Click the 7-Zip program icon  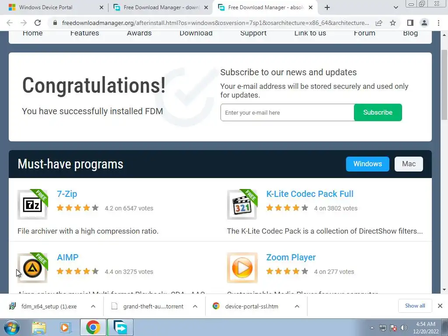pyautogui.click(x=32, y=205)
